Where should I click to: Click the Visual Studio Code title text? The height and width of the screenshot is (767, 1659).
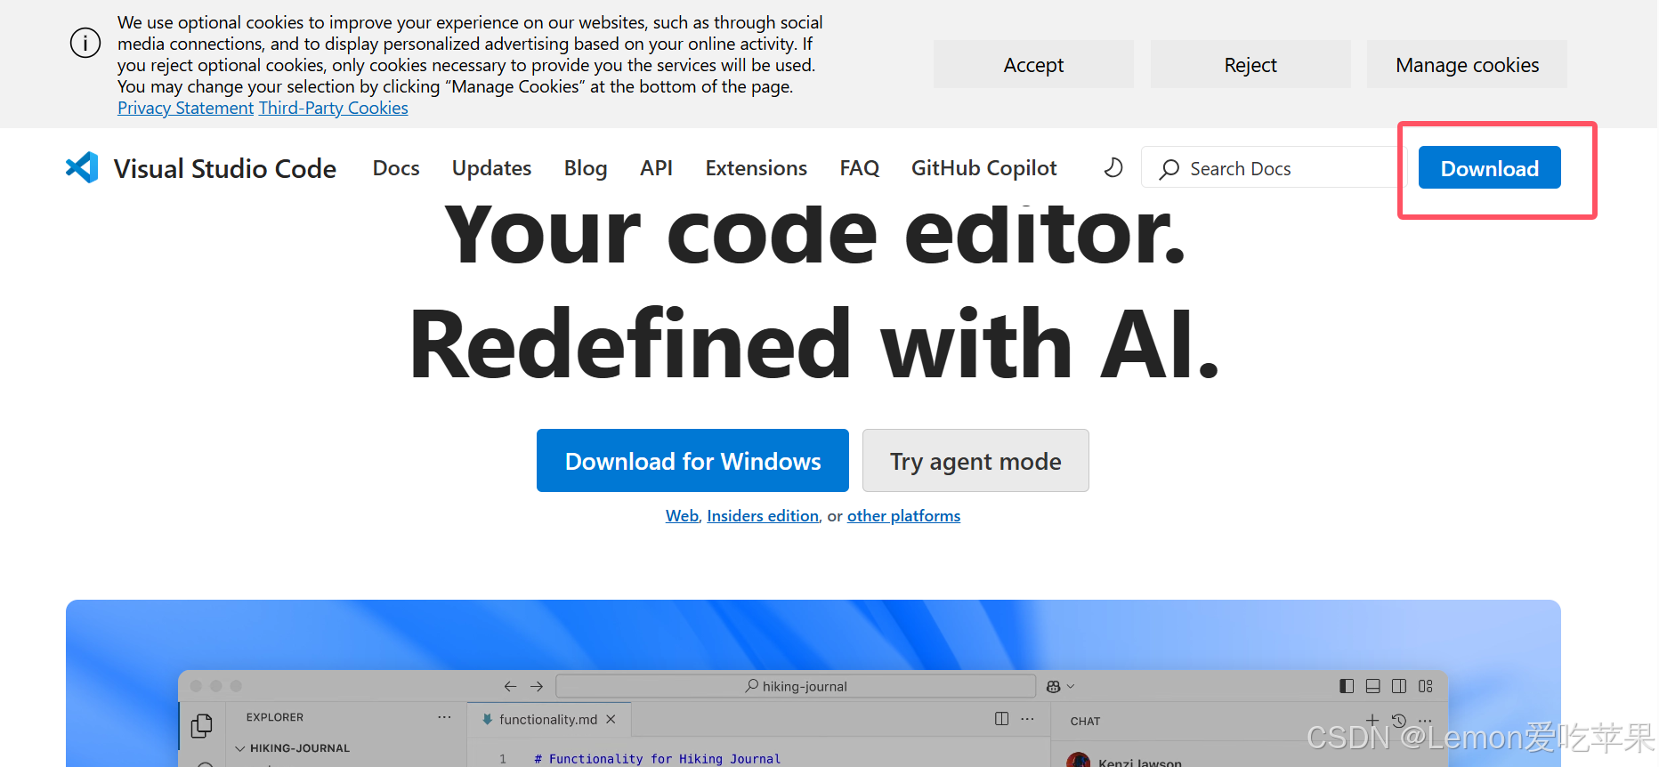(225, 168)
